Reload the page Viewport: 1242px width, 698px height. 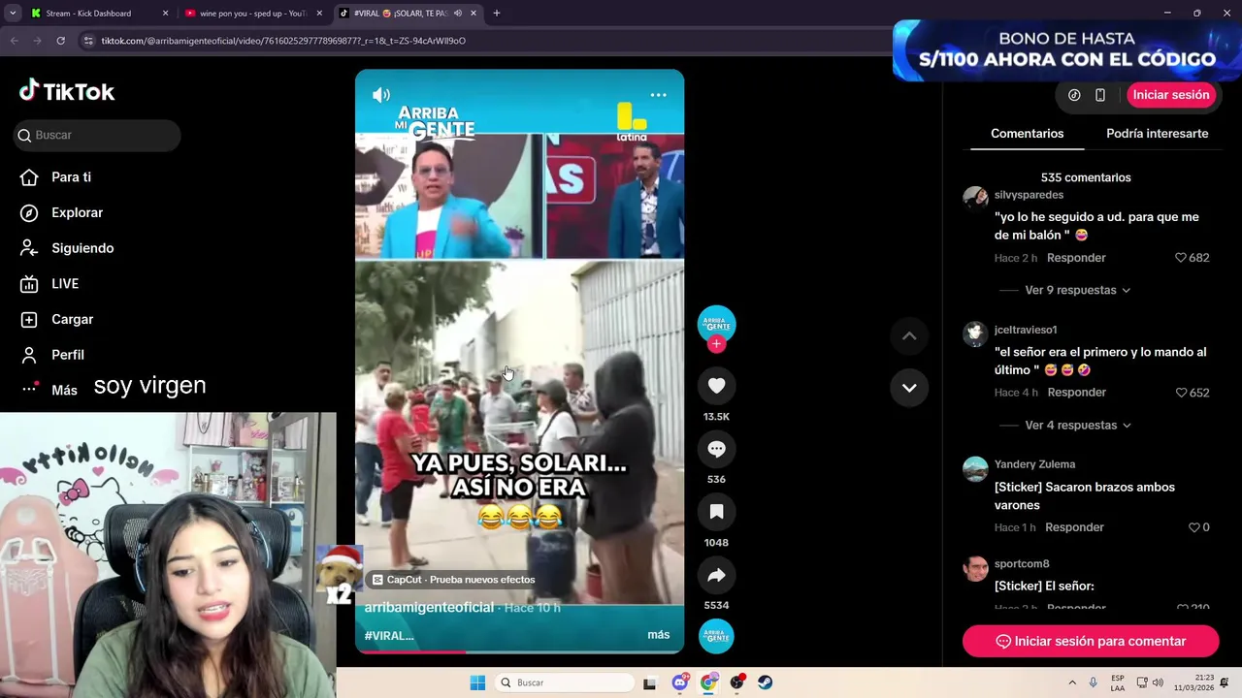point(60,41)
